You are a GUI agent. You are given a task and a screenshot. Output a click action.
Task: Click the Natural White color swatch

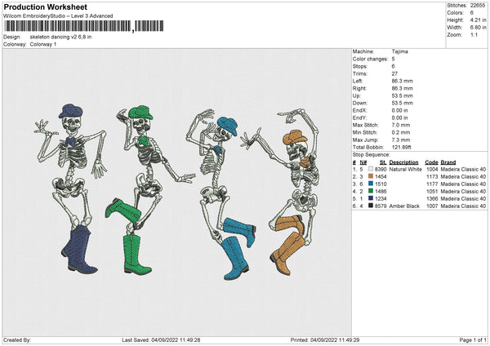pyautogui.click(x=371, y=169)
